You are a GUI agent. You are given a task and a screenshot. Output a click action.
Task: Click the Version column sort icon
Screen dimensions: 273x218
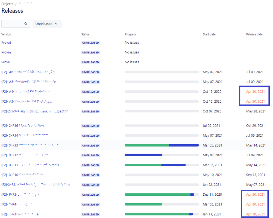12,35
